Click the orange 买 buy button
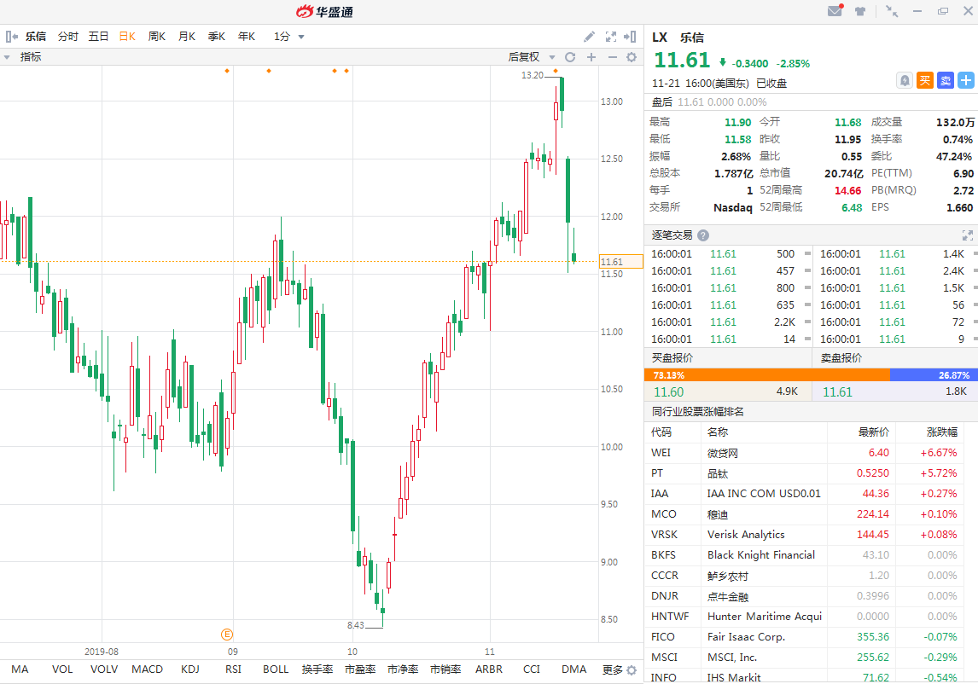The width and height of the screenshot is (978, 684). (x=925, y=80)
